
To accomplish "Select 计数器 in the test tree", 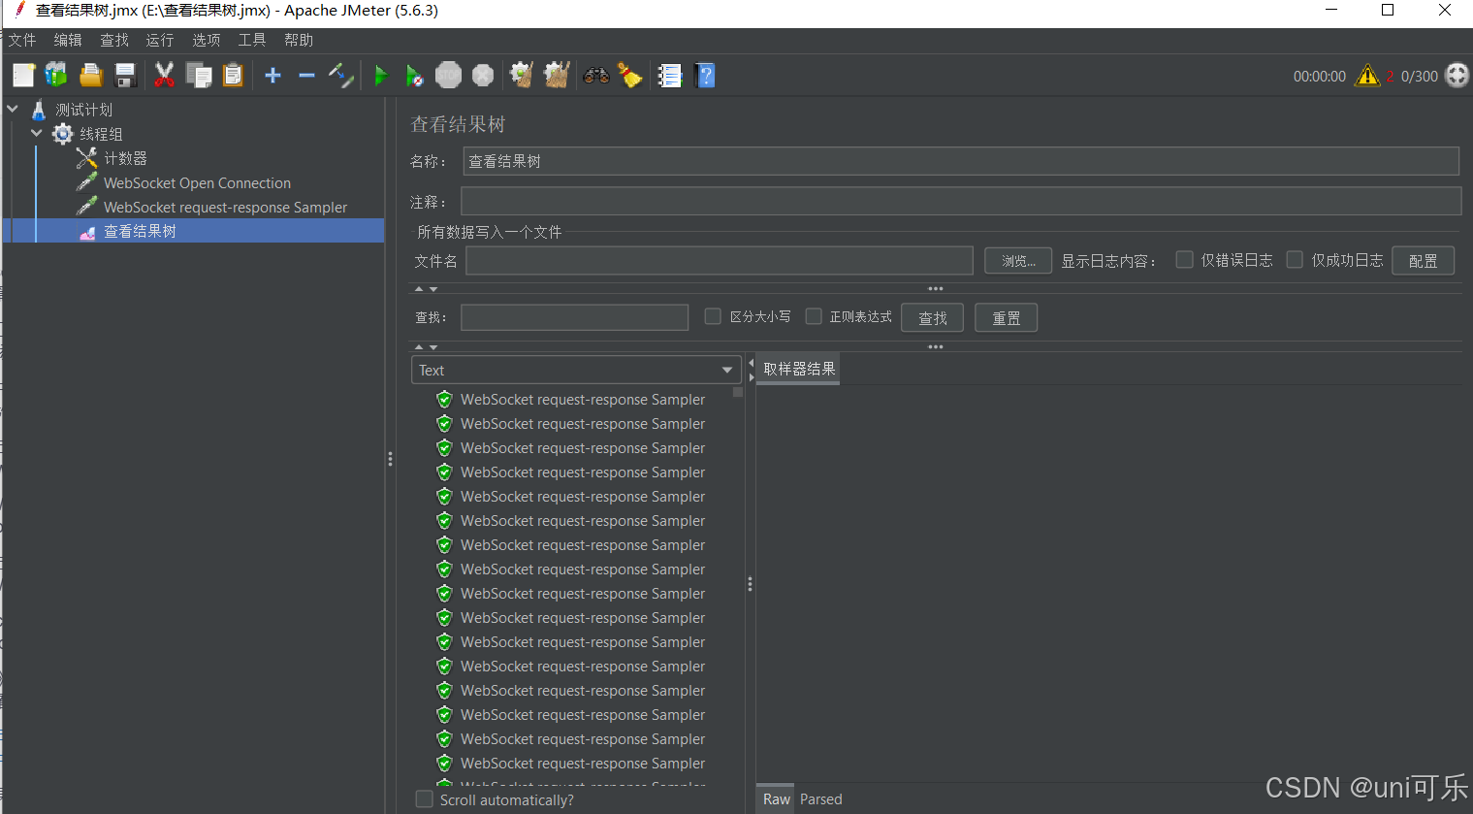I will coord(125,158).
